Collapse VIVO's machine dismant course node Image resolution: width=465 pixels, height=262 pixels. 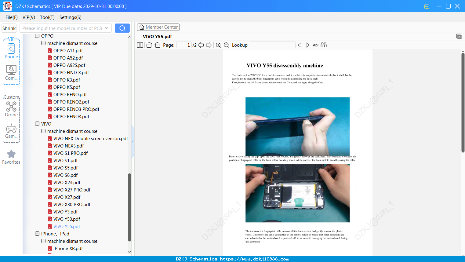(x=43, y=131)
